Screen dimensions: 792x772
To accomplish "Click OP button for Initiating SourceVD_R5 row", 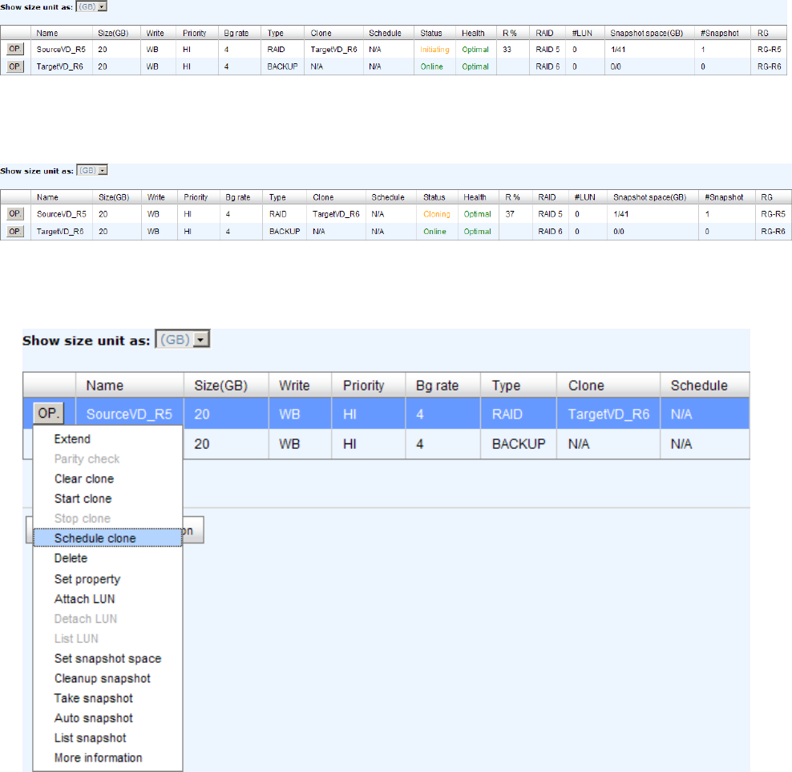I will (14, 49).
